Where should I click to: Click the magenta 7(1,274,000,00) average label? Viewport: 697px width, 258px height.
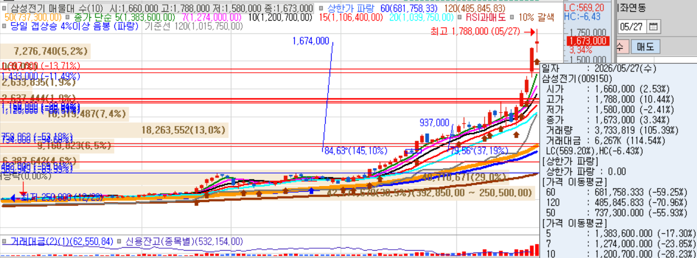pyautogui.click(x=212, y=17)
